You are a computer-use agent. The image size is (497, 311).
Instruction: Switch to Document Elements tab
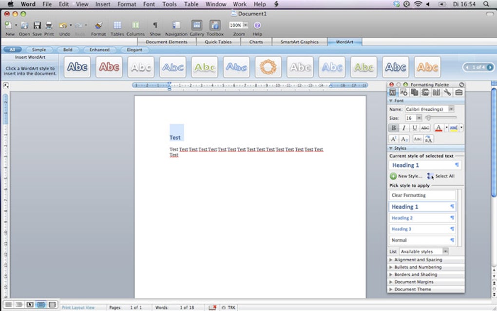click(x=167, y=42)
